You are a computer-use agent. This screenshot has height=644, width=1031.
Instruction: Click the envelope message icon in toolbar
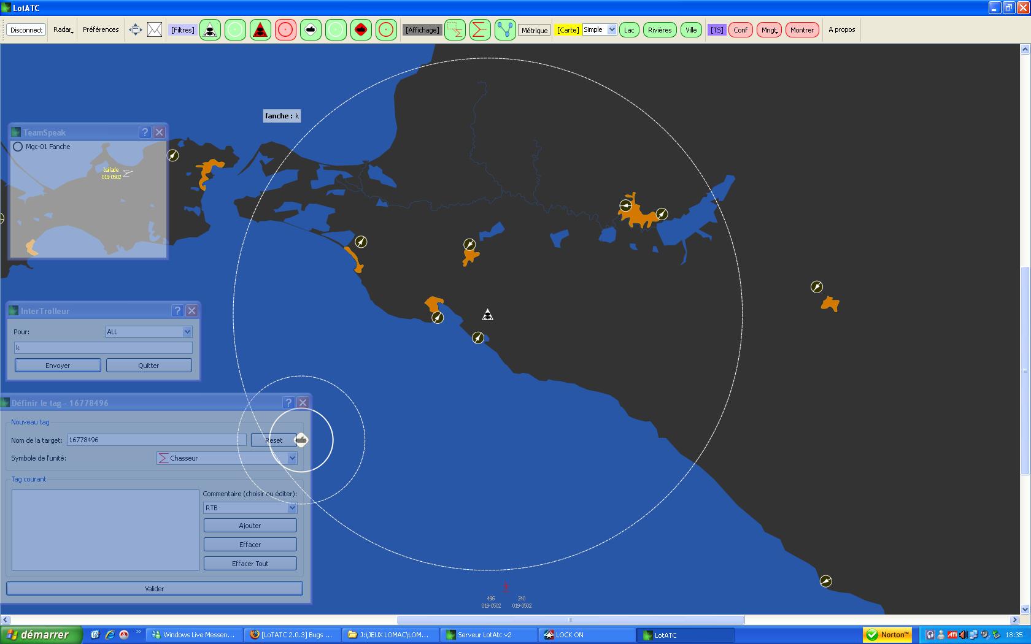tap(155, 29)
